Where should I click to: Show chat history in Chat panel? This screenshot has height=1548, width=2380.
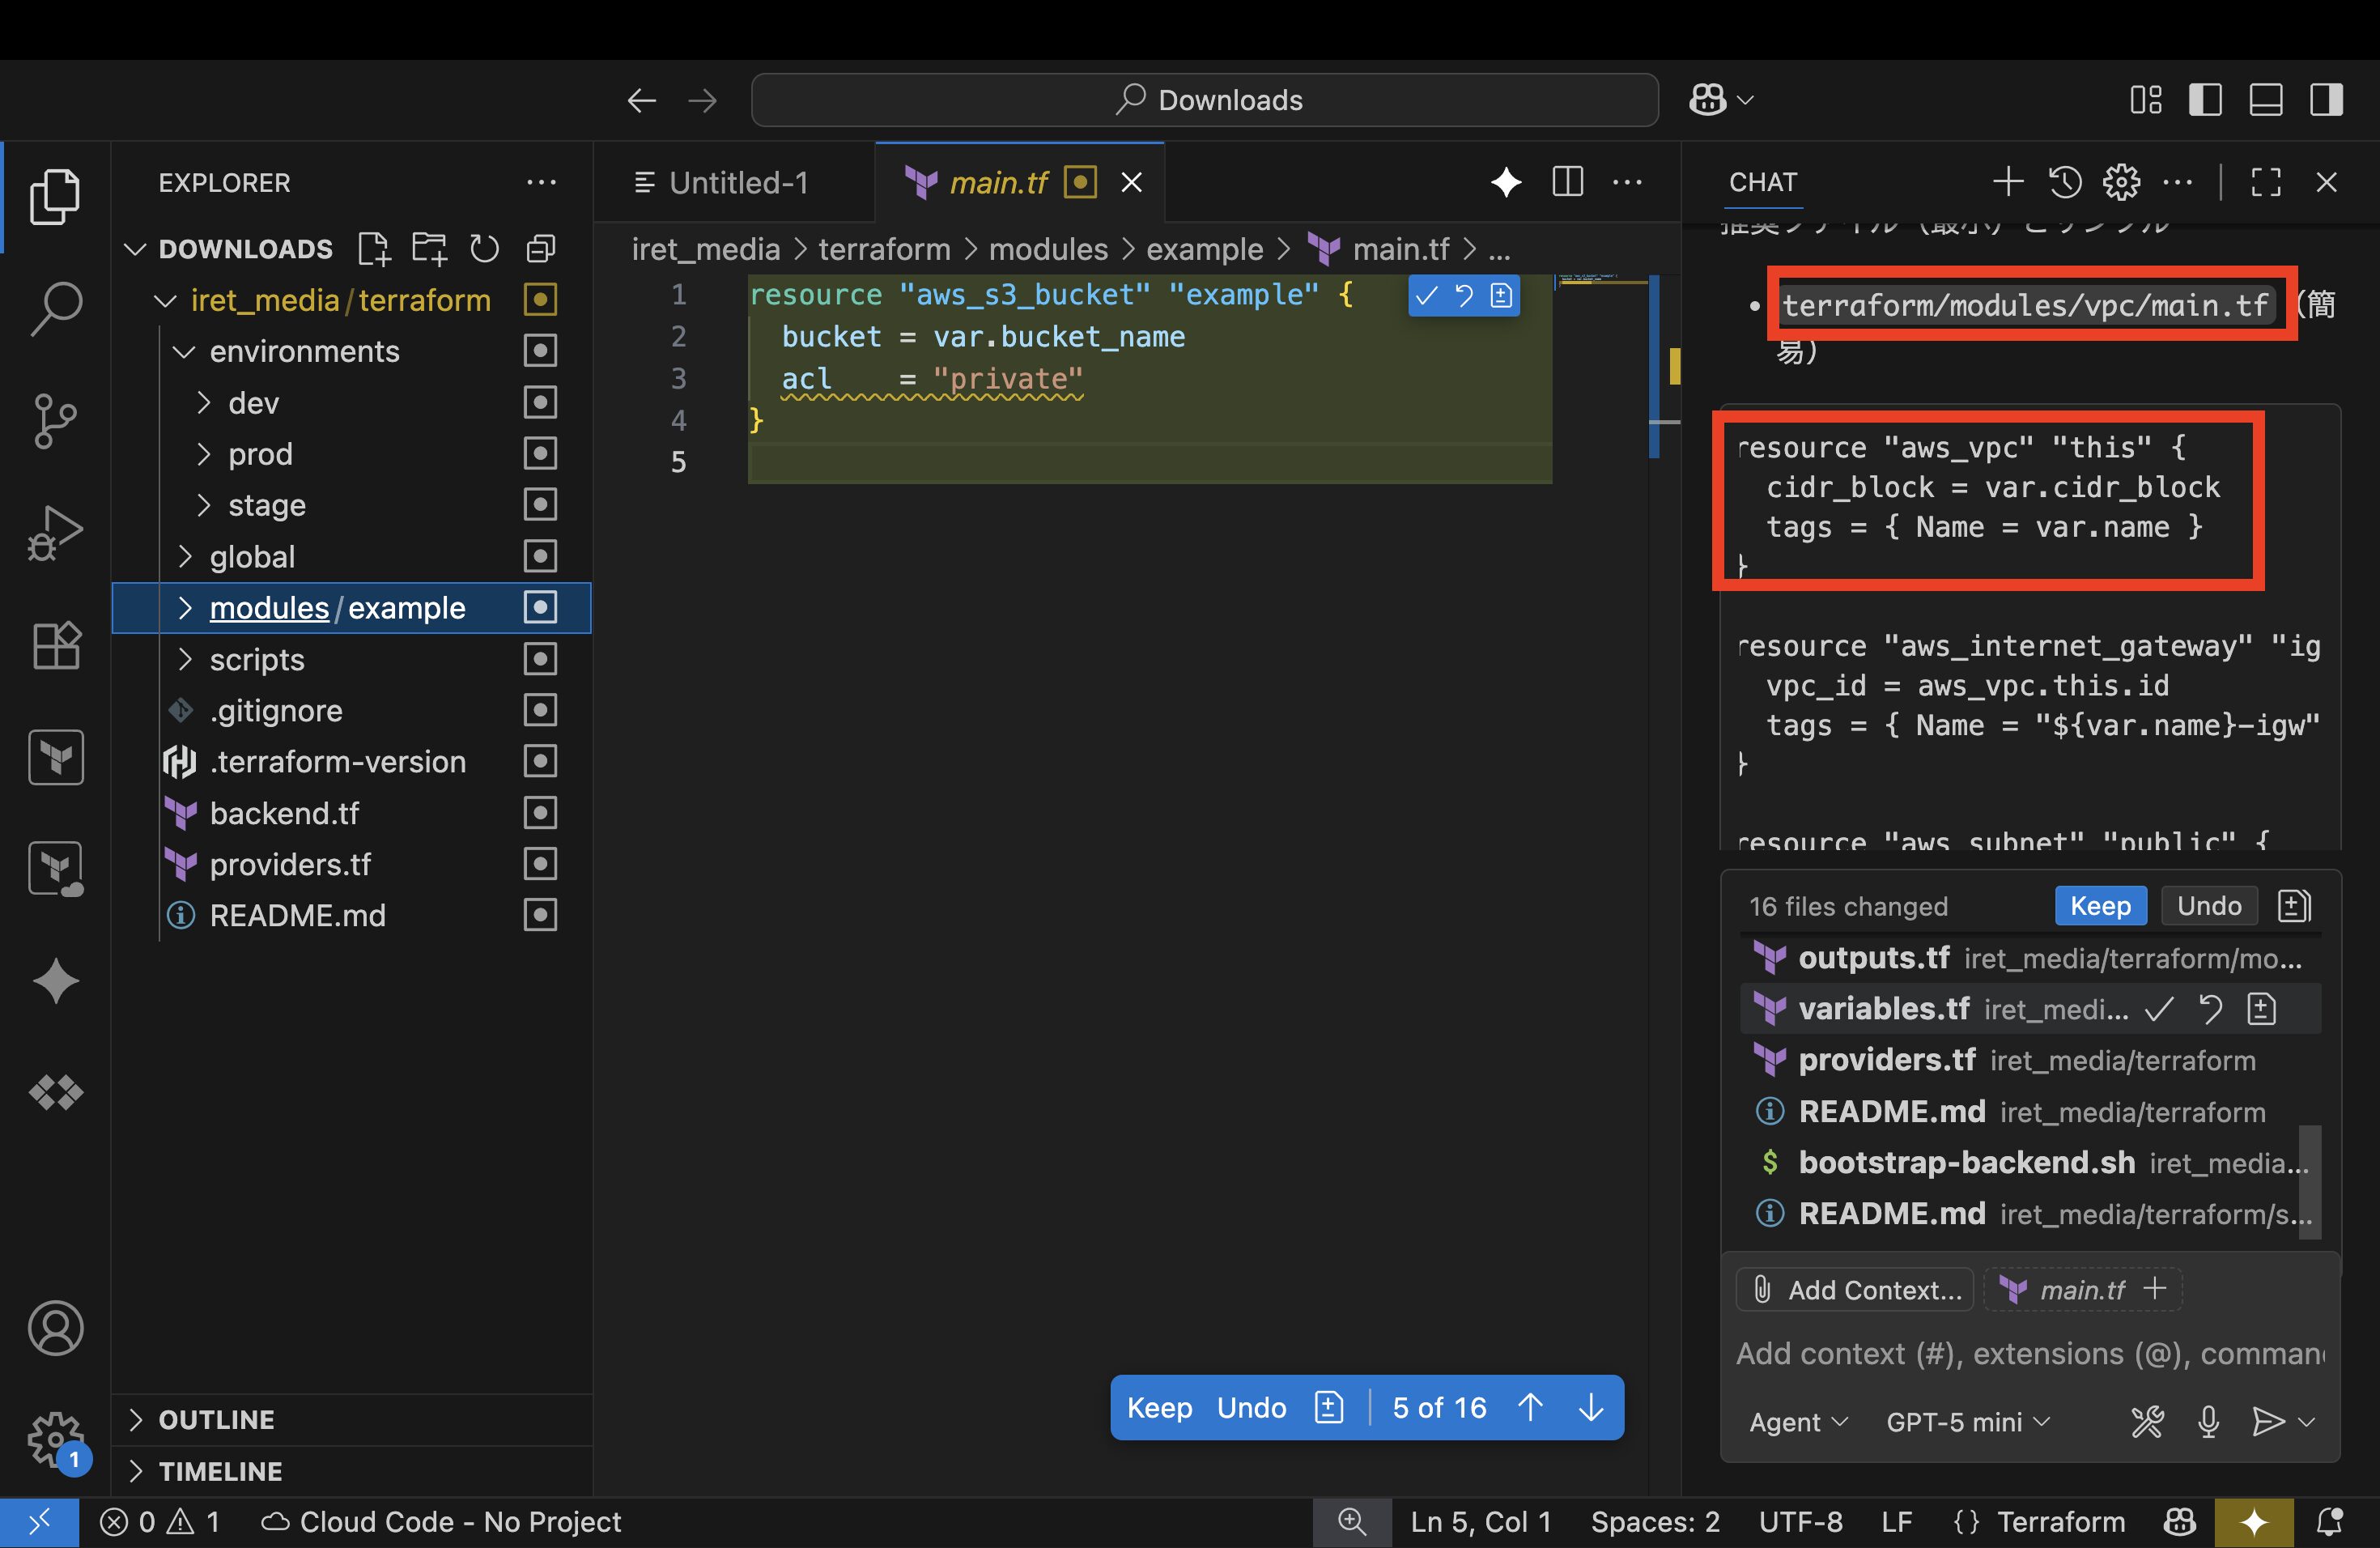click(x=2065, y=182)
